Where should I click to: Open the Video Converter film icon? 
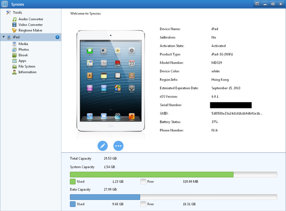point(15,24)
